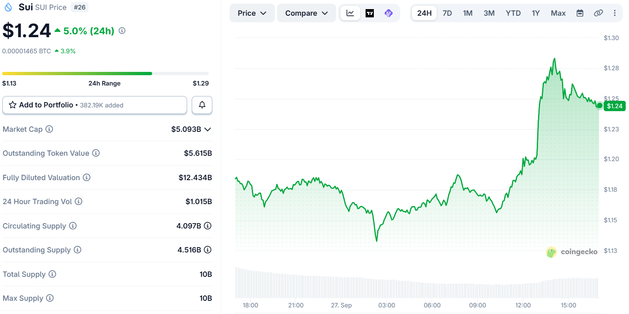Select the 1Y time range tab
The height and width of the screenshot is (314, 629).
(x=536, y=13)
